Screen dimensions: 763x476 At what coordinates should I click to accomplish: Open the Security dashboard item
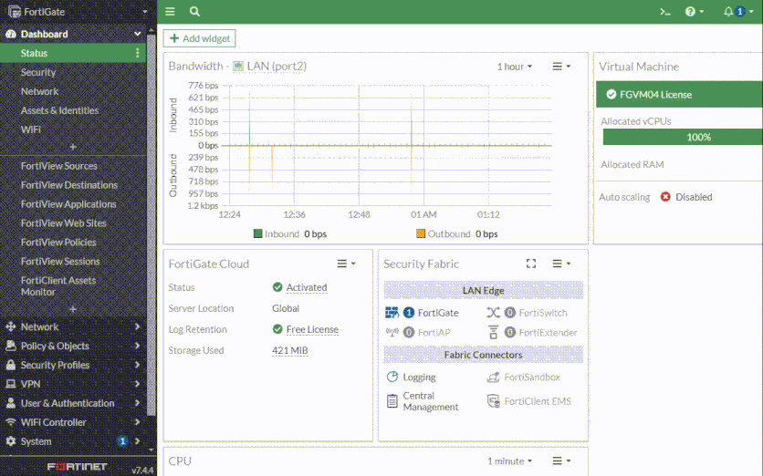[38, 72]
